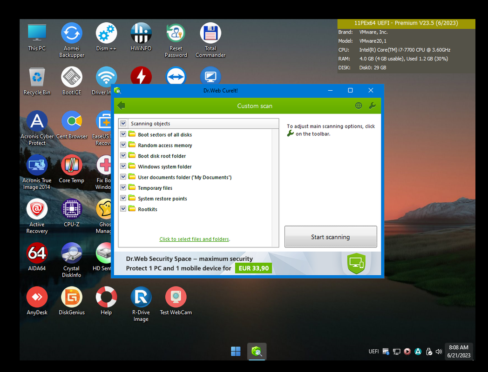This screenshot has height=372, width=488.
Task: Select the Windows system folder row text
Action: click(x=165, y=166)
